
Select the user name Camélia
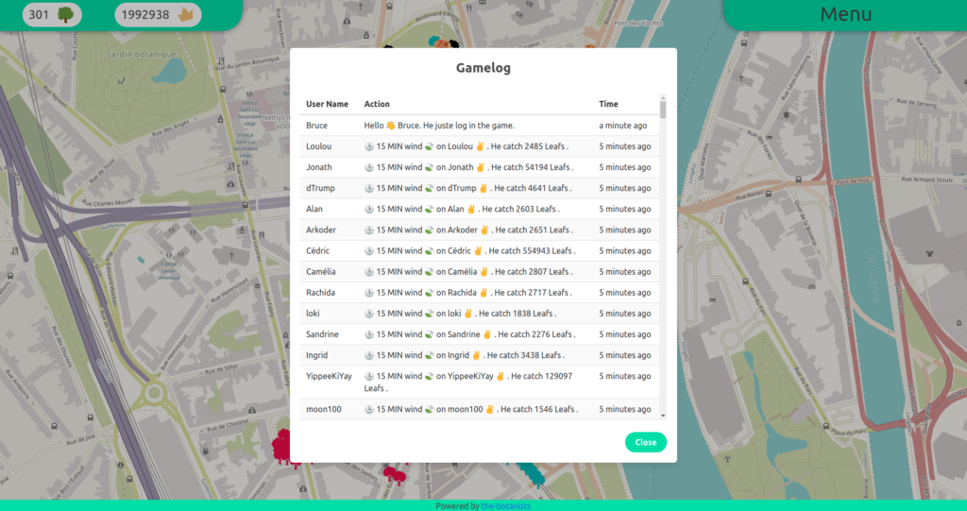point(321,271)
